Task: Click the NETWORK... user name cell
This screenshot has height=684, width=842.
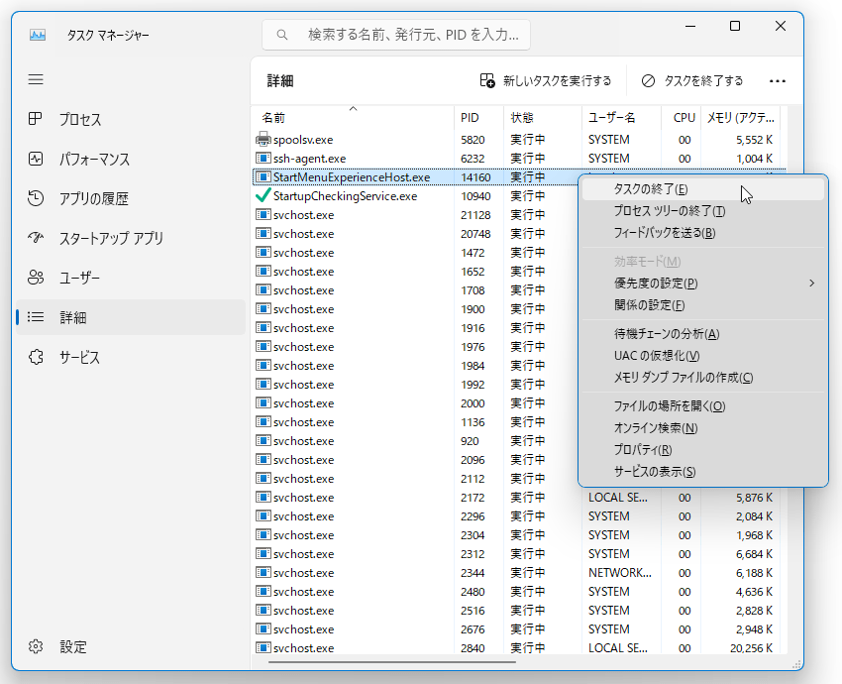Action: [620, 573]
